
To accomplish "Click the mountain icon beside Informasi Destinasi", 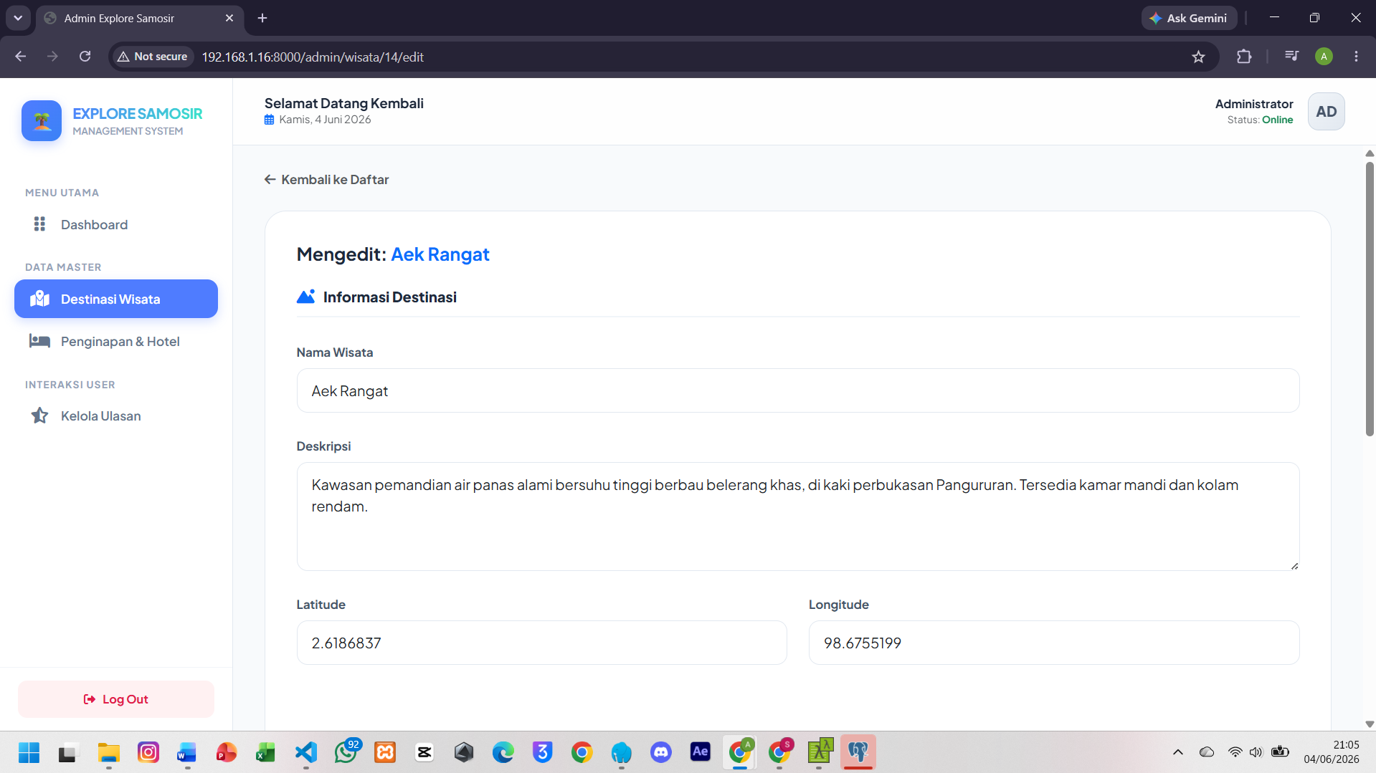I will click(306, 297).
